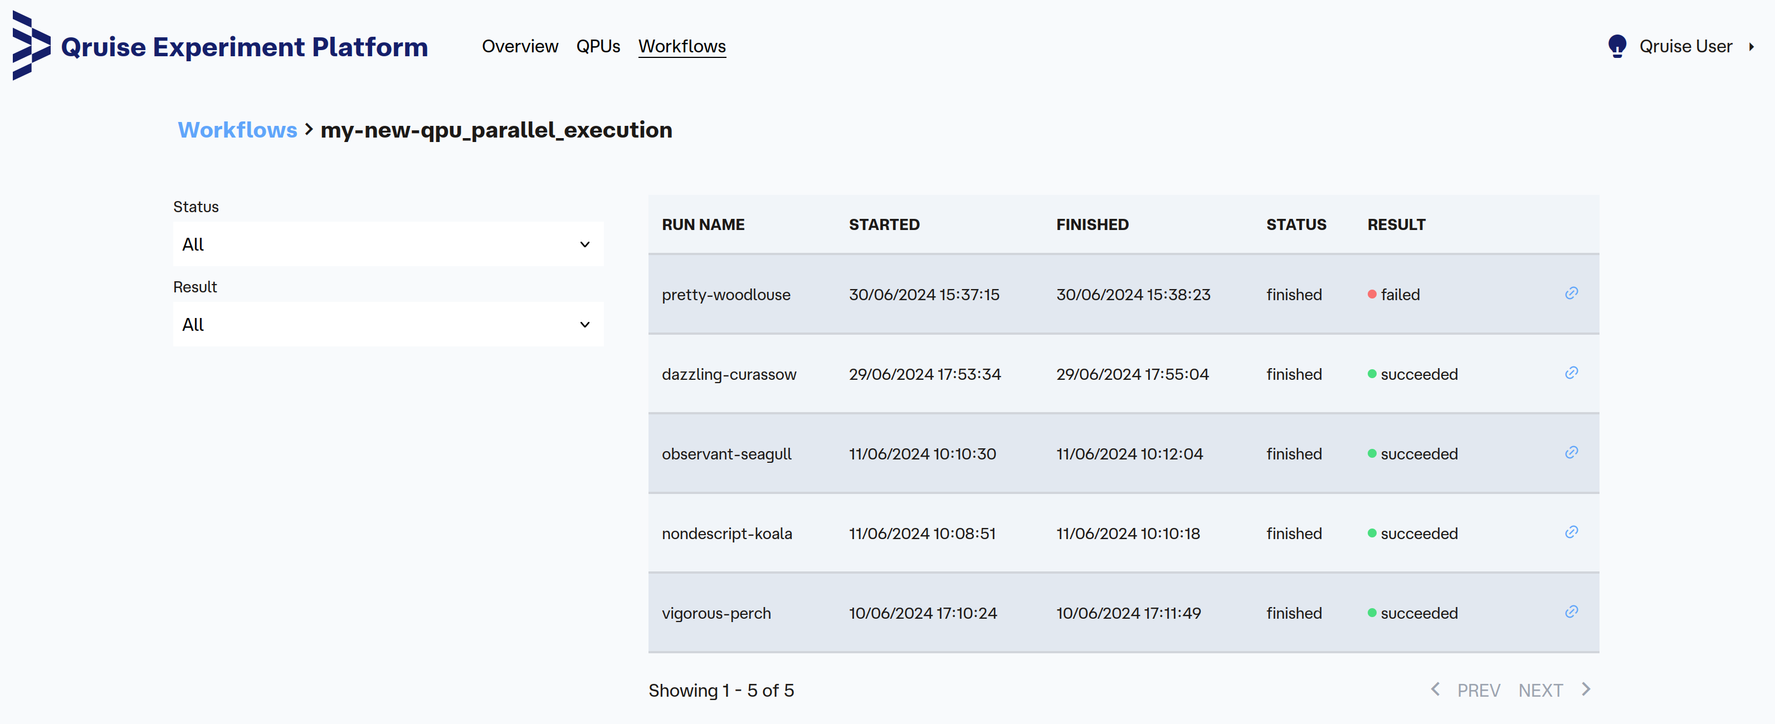Click the PREV pagination button
The width and height of the screenshot is (1775, 724).
[1478, 690]
